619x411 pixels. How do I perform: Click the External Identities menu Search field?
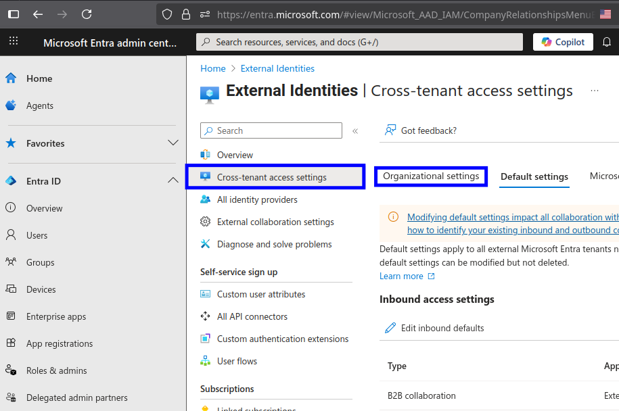click(x=271, y=130)
